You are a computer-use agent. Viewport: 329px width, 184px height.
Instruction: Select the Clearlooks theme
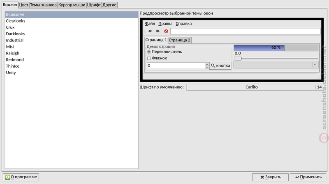[71, 21]
